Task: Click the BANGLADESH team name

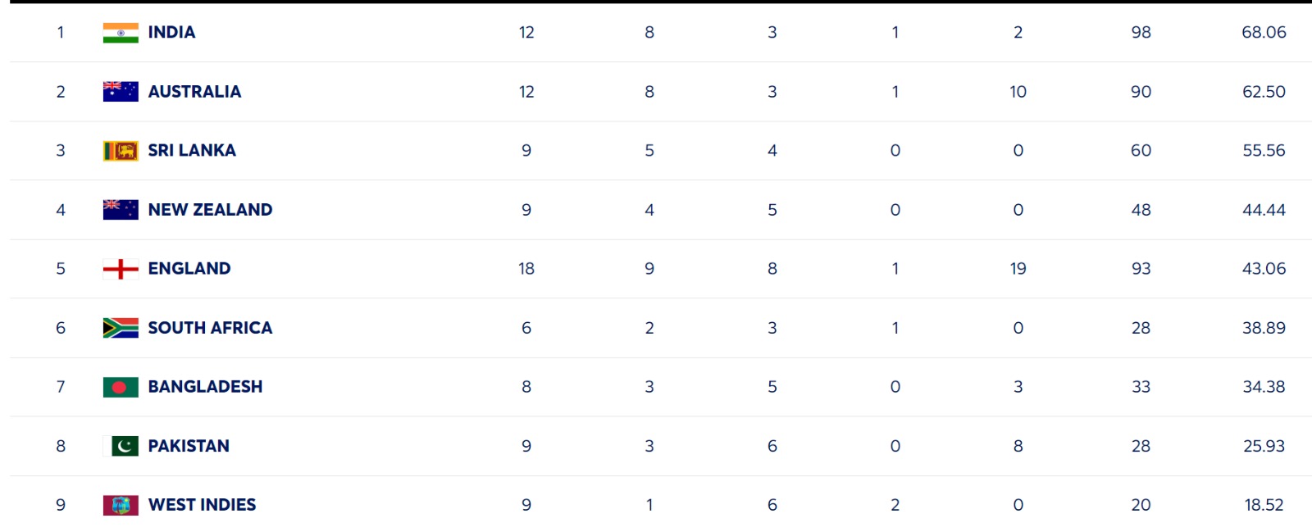Action: (205, 387)
